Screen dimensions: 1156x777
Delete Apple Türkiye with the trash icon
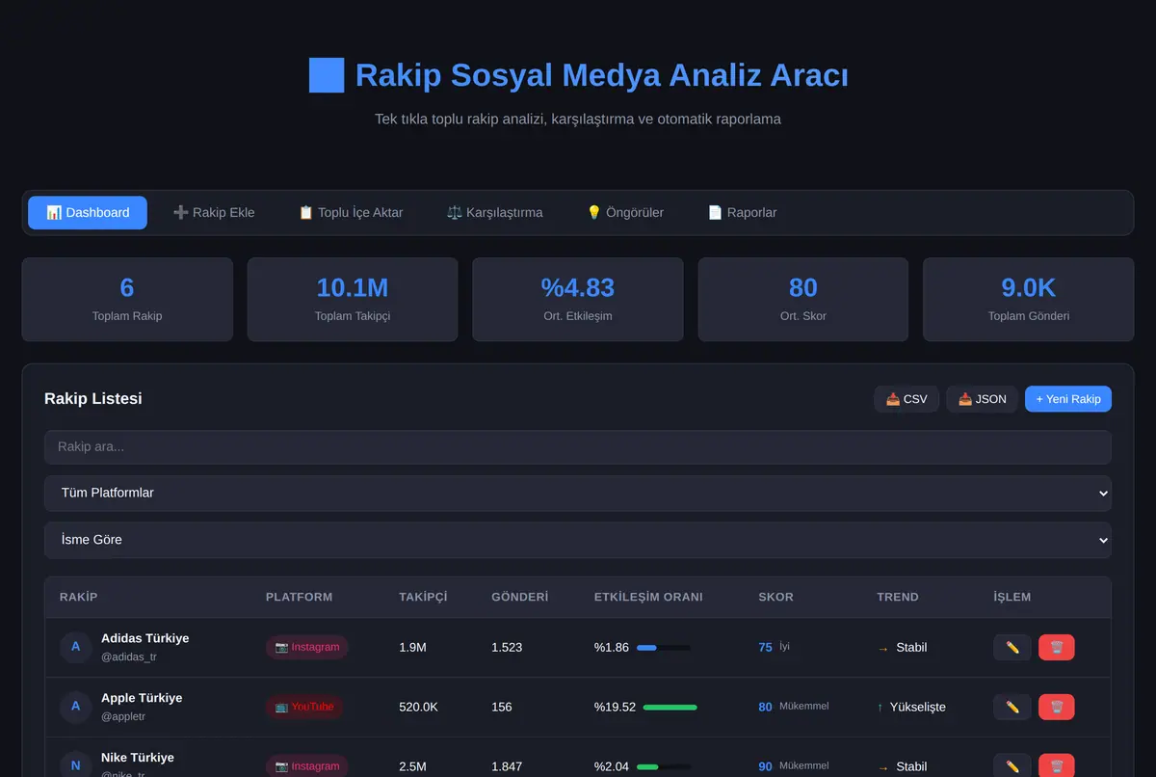[1057, 708]
